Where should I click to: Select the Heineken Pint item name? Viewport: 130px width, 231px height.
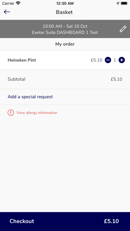22,60
